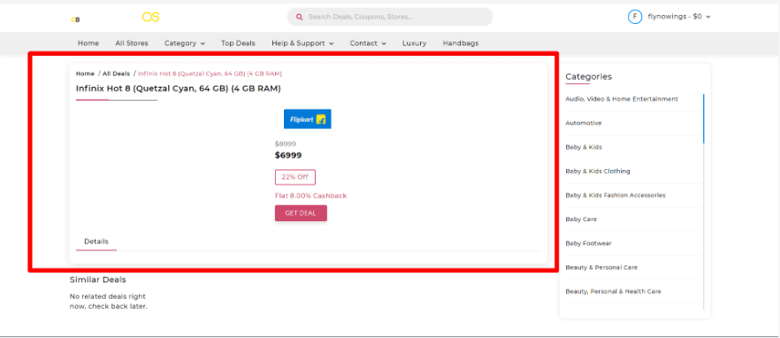Click the 22% Off badge
The width and height of the screenshot is (780, 338).
click(x=295, y=177)
